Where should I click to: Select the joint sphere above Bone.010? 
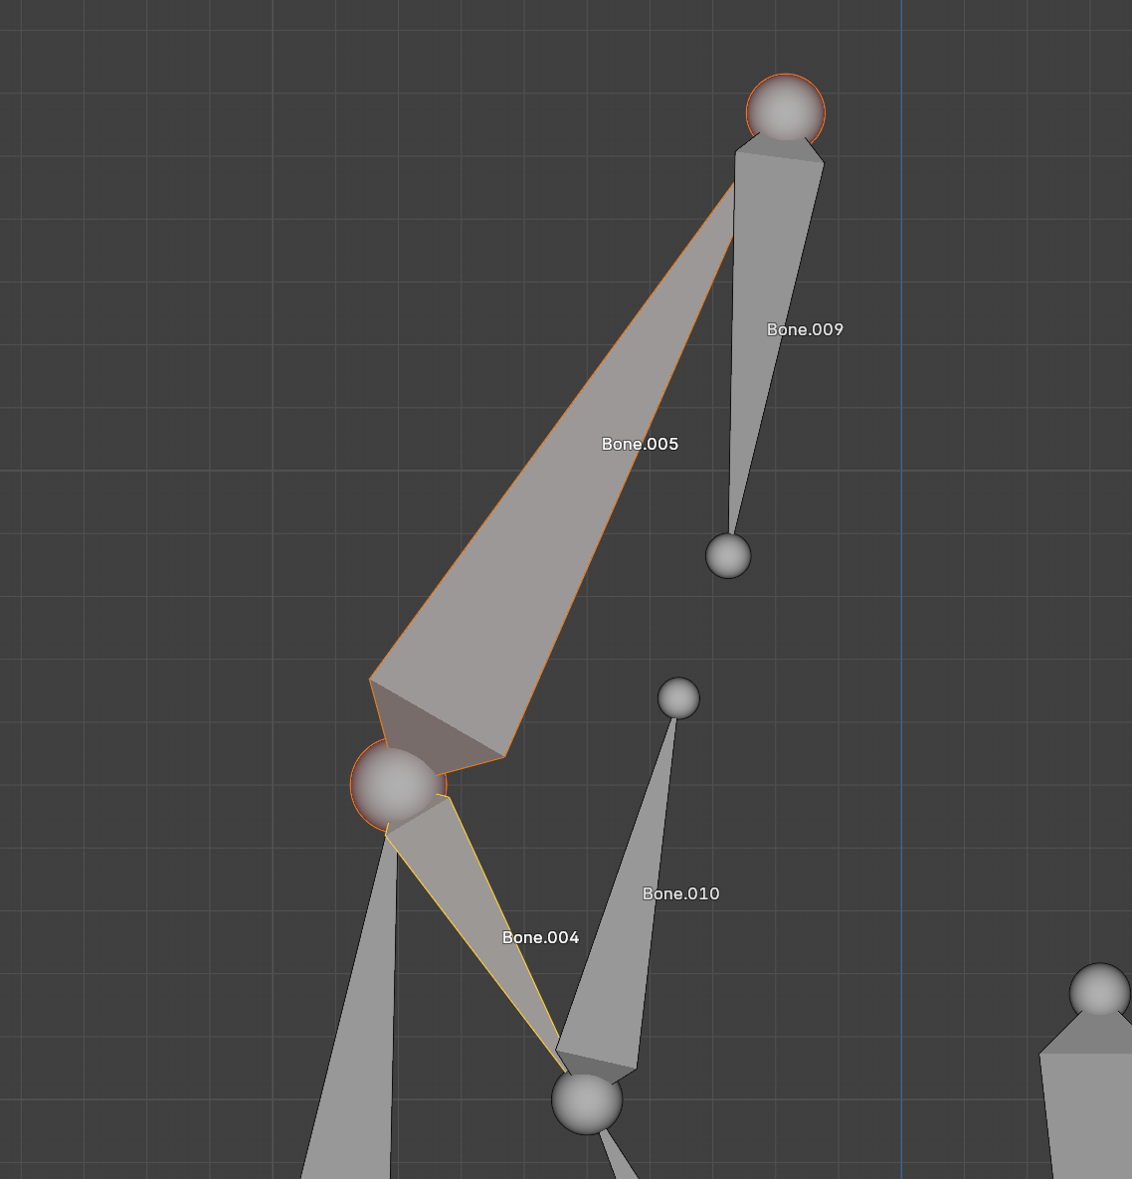click(x=678, y=697)
